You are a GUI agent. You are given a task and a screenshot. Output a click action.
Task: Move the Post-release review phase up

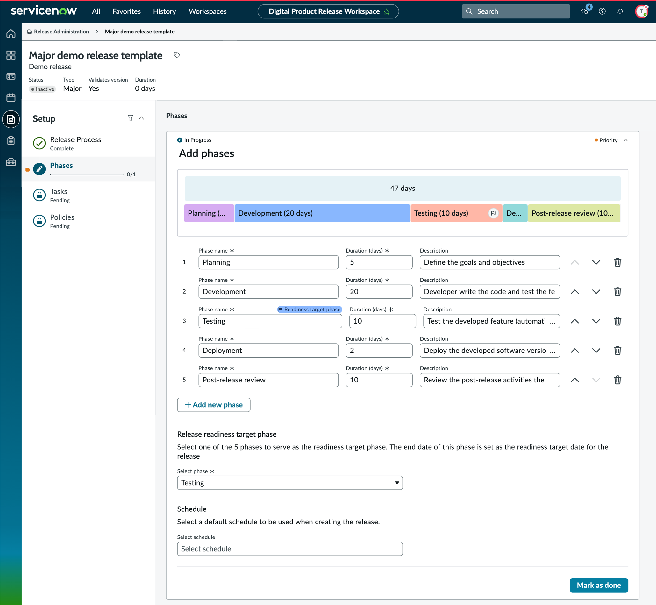click(x=575, y=380)
